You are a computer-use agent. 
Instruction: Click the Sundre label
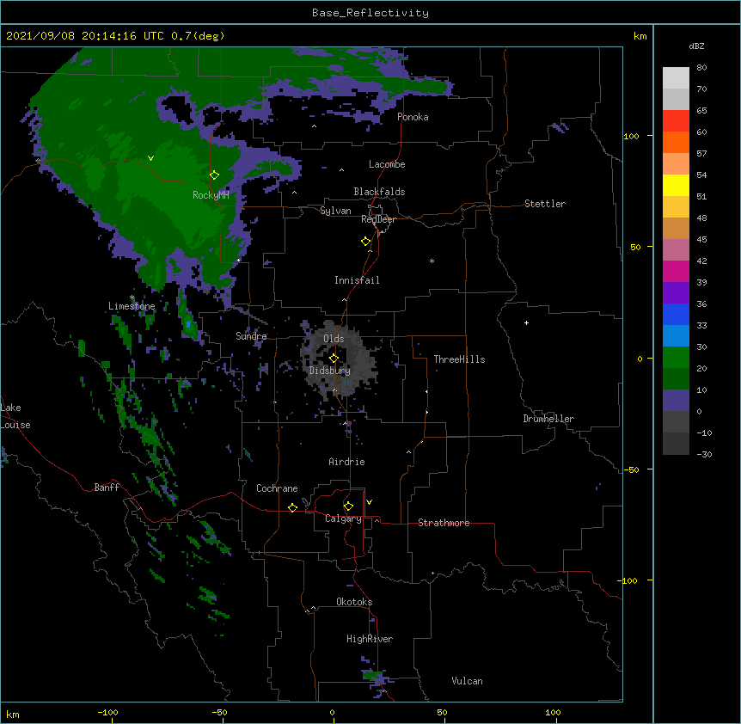tap(251, 336)
